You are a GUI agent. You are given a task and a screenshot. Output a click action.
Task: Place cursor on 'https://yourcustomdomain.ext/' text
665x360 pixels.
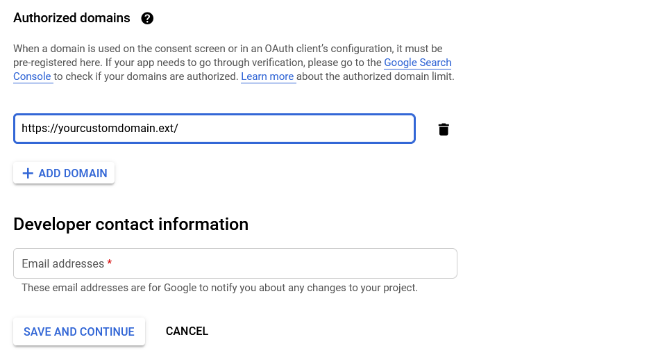(x=100, y=128)
